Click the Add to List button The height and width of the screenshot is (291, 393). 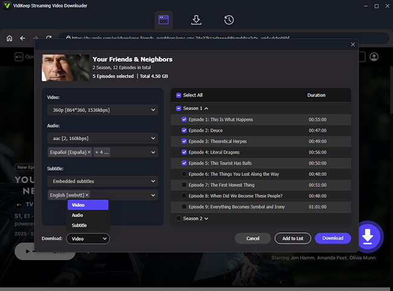[293, 238]
